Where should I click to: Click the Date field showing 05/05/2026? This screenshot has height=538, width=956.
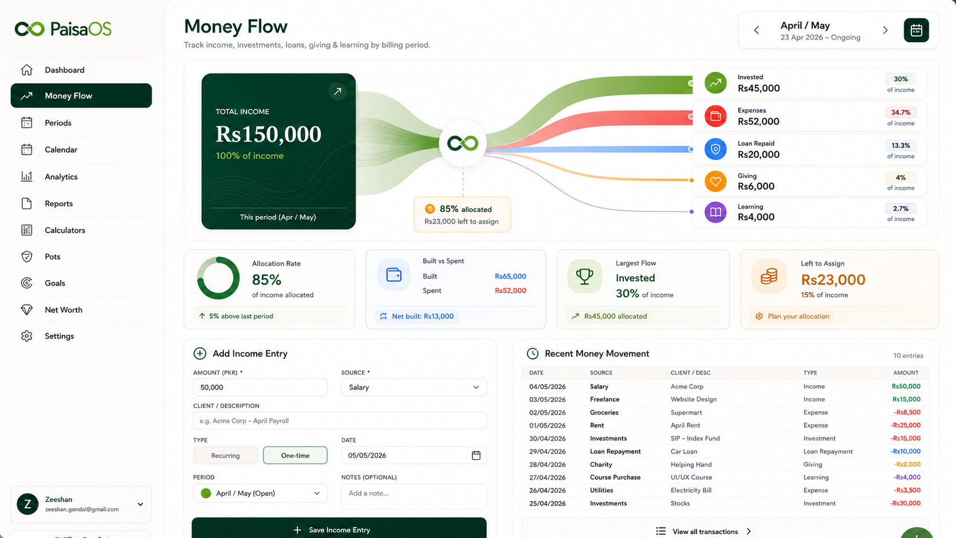click(414, 455)
